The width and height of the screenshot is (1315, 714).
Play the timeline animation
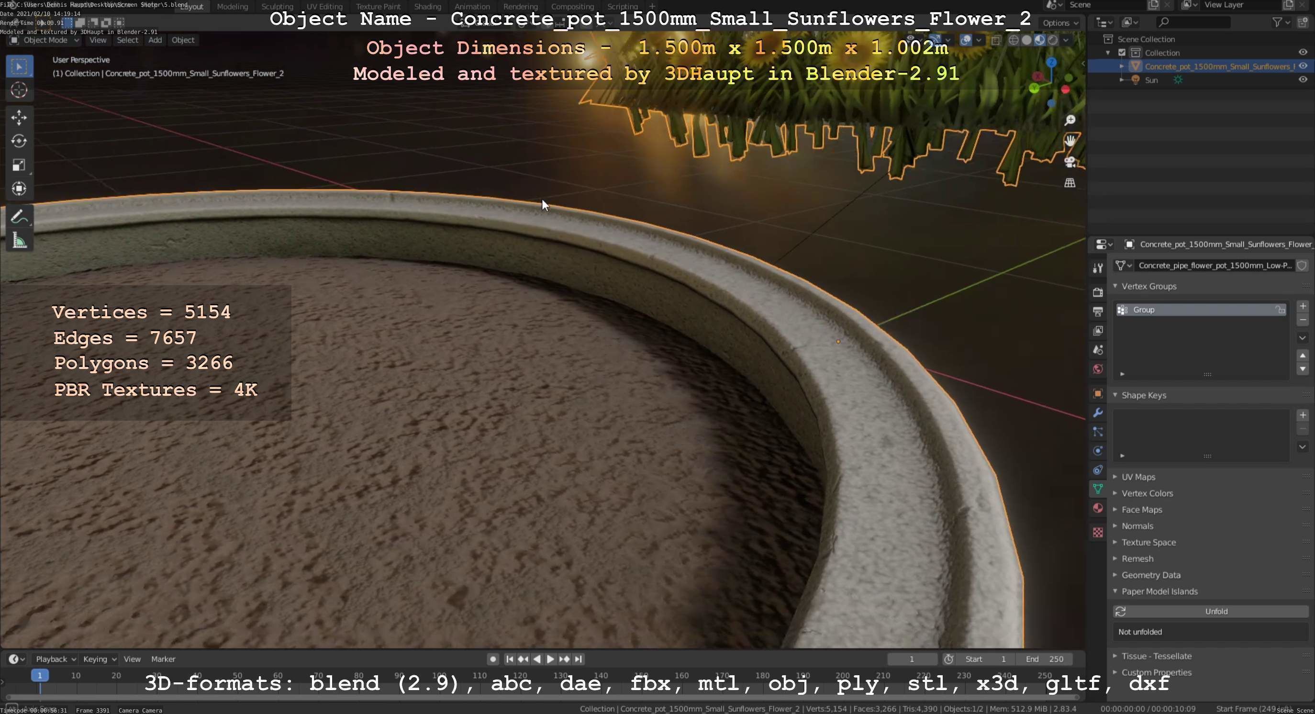(x=550, y=659)
